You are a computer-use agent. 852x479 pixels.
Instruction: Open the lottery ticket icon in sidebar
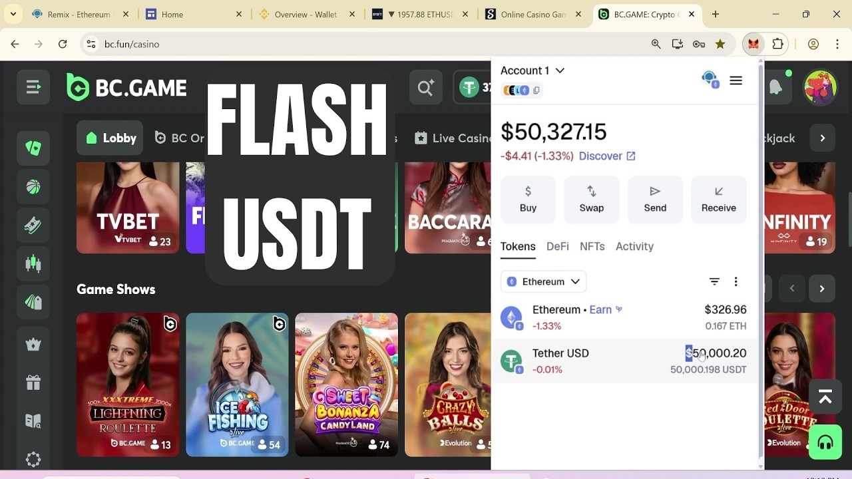(x=33, y=226)
